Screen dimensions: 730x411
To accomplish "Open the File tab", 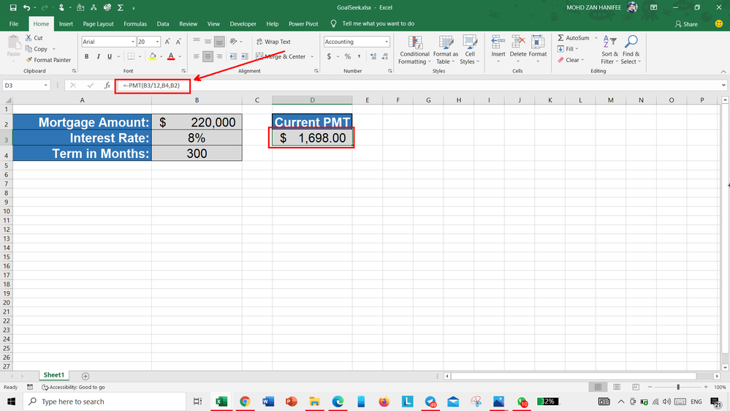I will click(14, 23).
